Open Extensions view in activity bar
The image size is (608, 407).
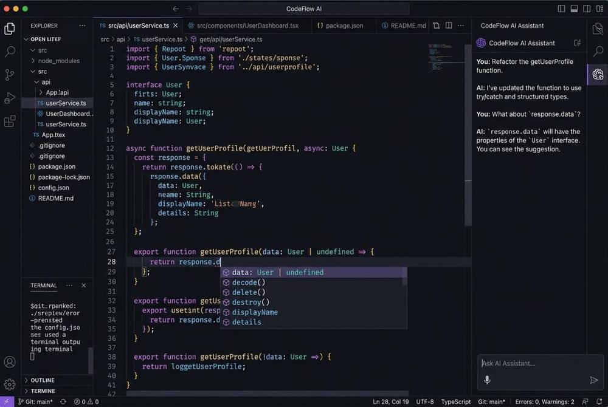(x=10, y=121)
